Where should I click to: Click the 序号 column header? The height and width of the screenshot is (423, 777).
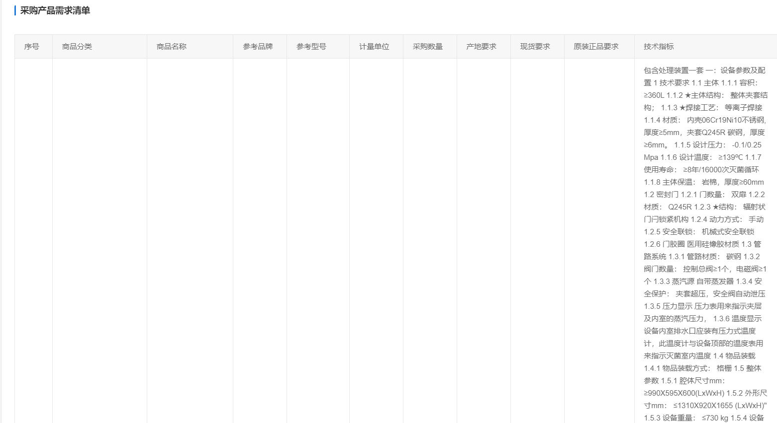[x=31, y=47]
